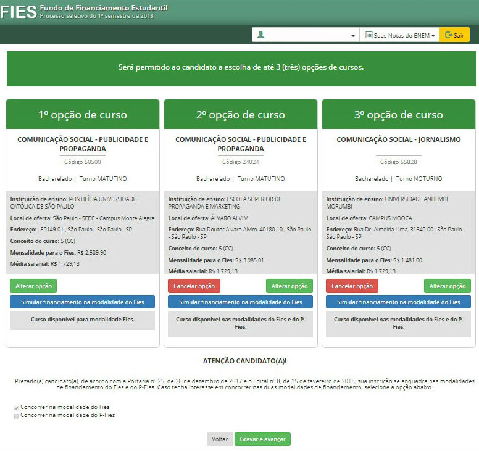Screen dimensions: 479x451
Task: Click the 2º opção de curso header
Action: pos(240,115)
